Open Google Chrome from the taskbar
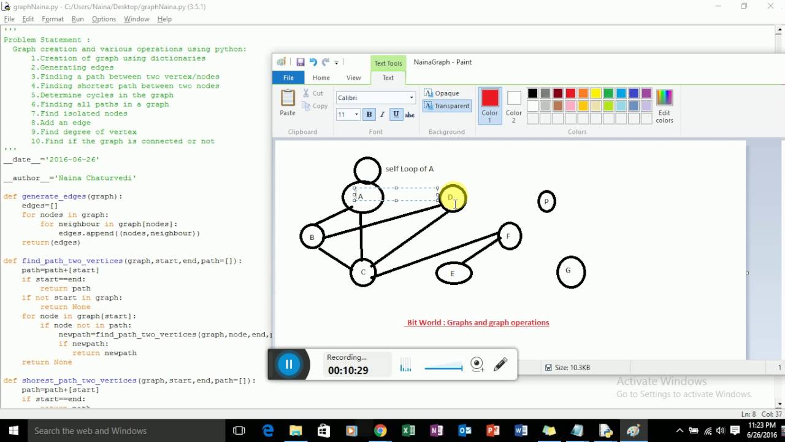Viewport: 785px width, 442px height. (380, 430)
